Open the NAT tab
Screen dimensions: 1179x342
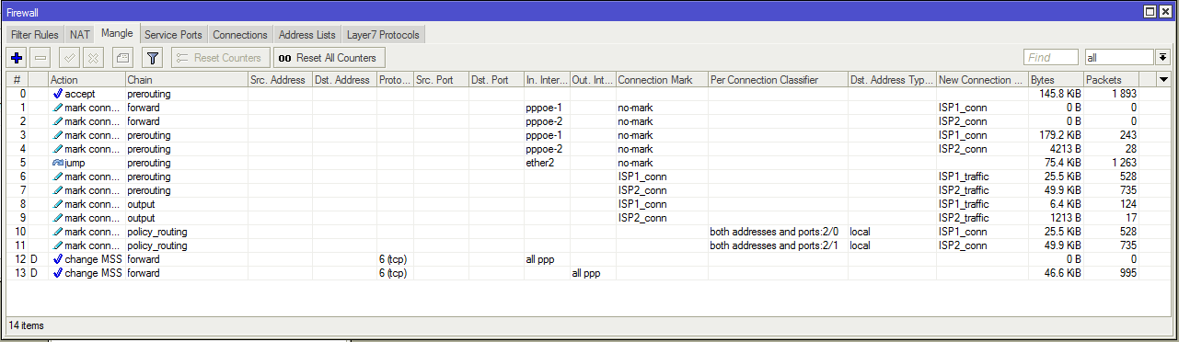[80, 35]
